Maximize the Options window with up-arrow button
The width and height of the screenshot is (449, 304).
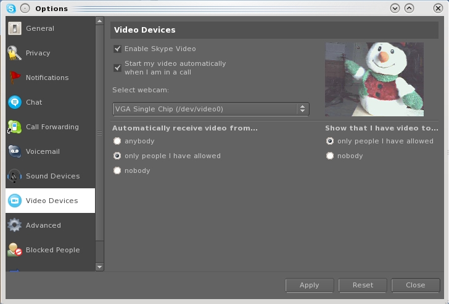409,8
